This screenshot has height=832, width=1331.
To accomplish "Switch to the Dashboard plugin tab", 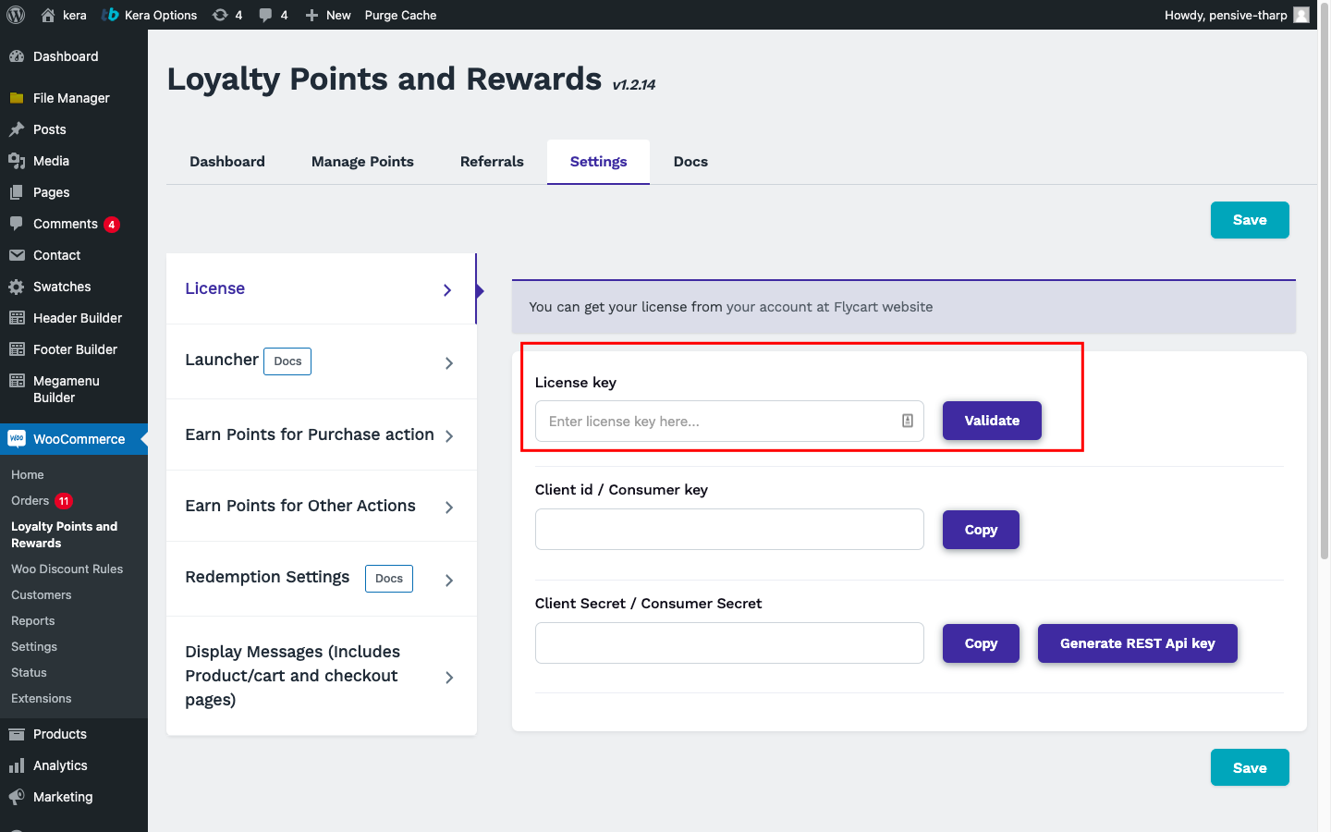I will coord(227,162).
